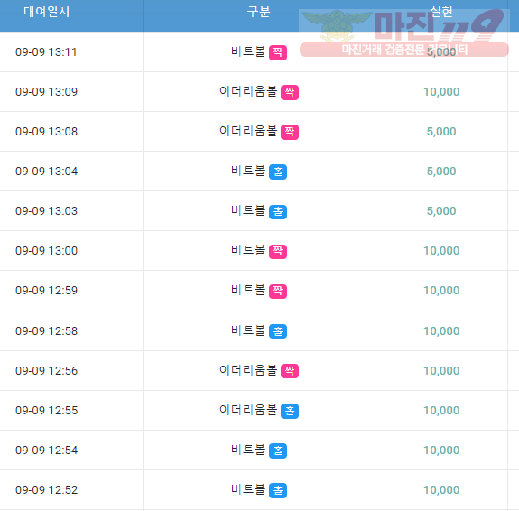Open the 마진119 watermark logo
This screenshot has width=519, height=511.
404,33
